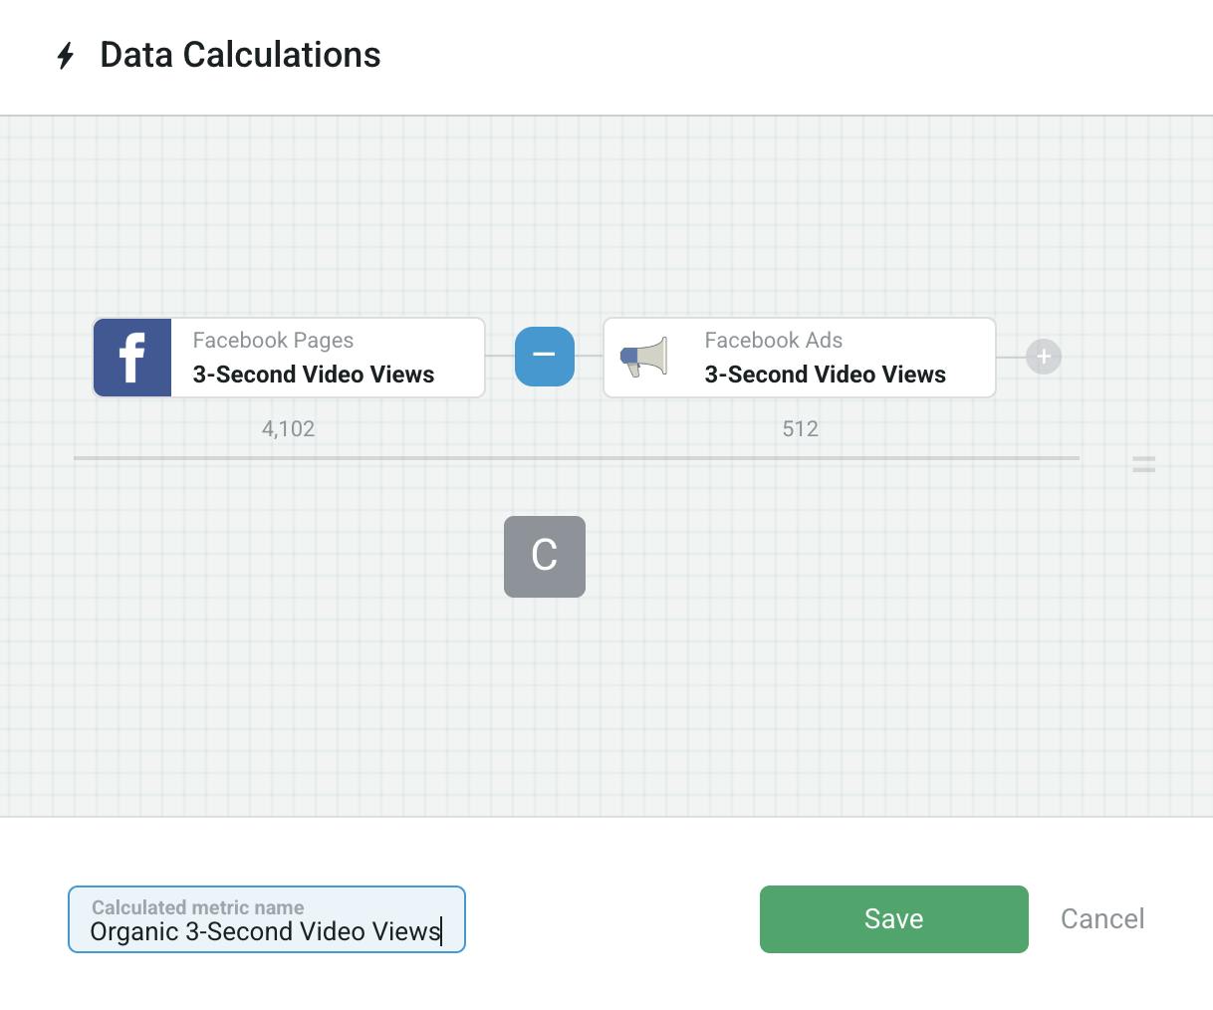Save the calculated metric
This screenshot has width=1213, height=1010.
coord(893,918)
